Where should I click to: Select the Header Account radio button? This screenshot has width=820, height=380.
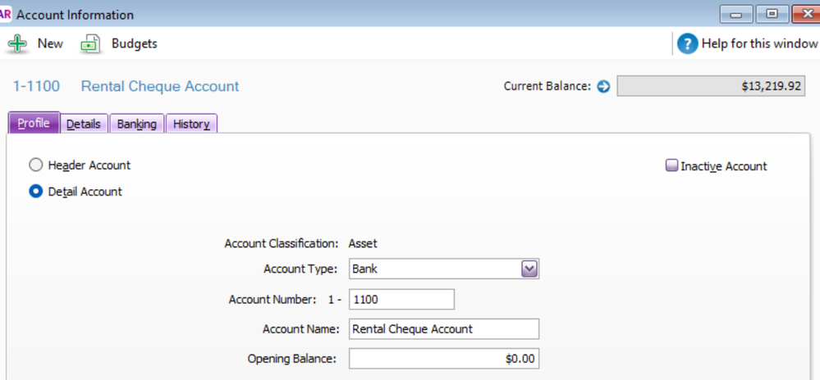pyautogui.click(x=35, y=165)
